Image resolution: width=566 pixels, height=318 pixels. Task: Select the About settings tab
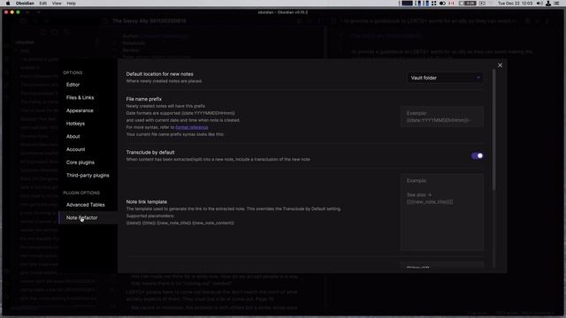click(73, 137)
